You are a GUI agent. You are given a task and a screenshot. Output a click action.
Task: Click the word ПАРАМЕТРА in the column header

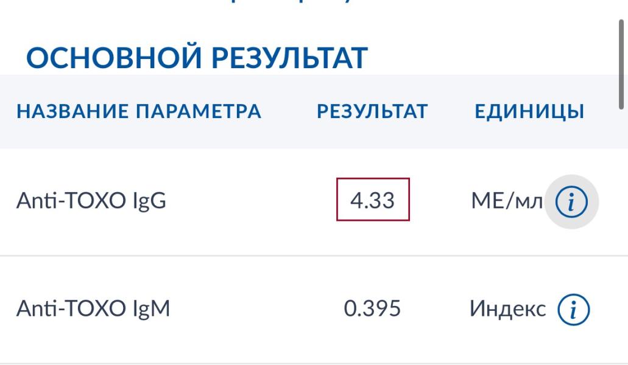pos(199,111)
